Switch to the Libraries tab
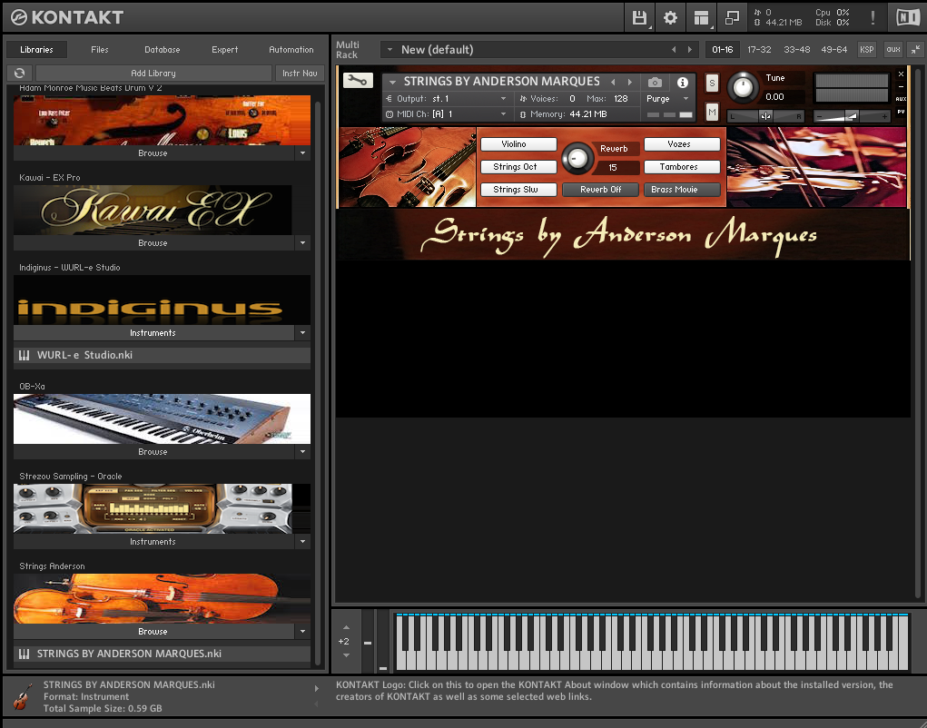Image resolution: width=927 pixels, height=728 pixels. pos(36,50)
